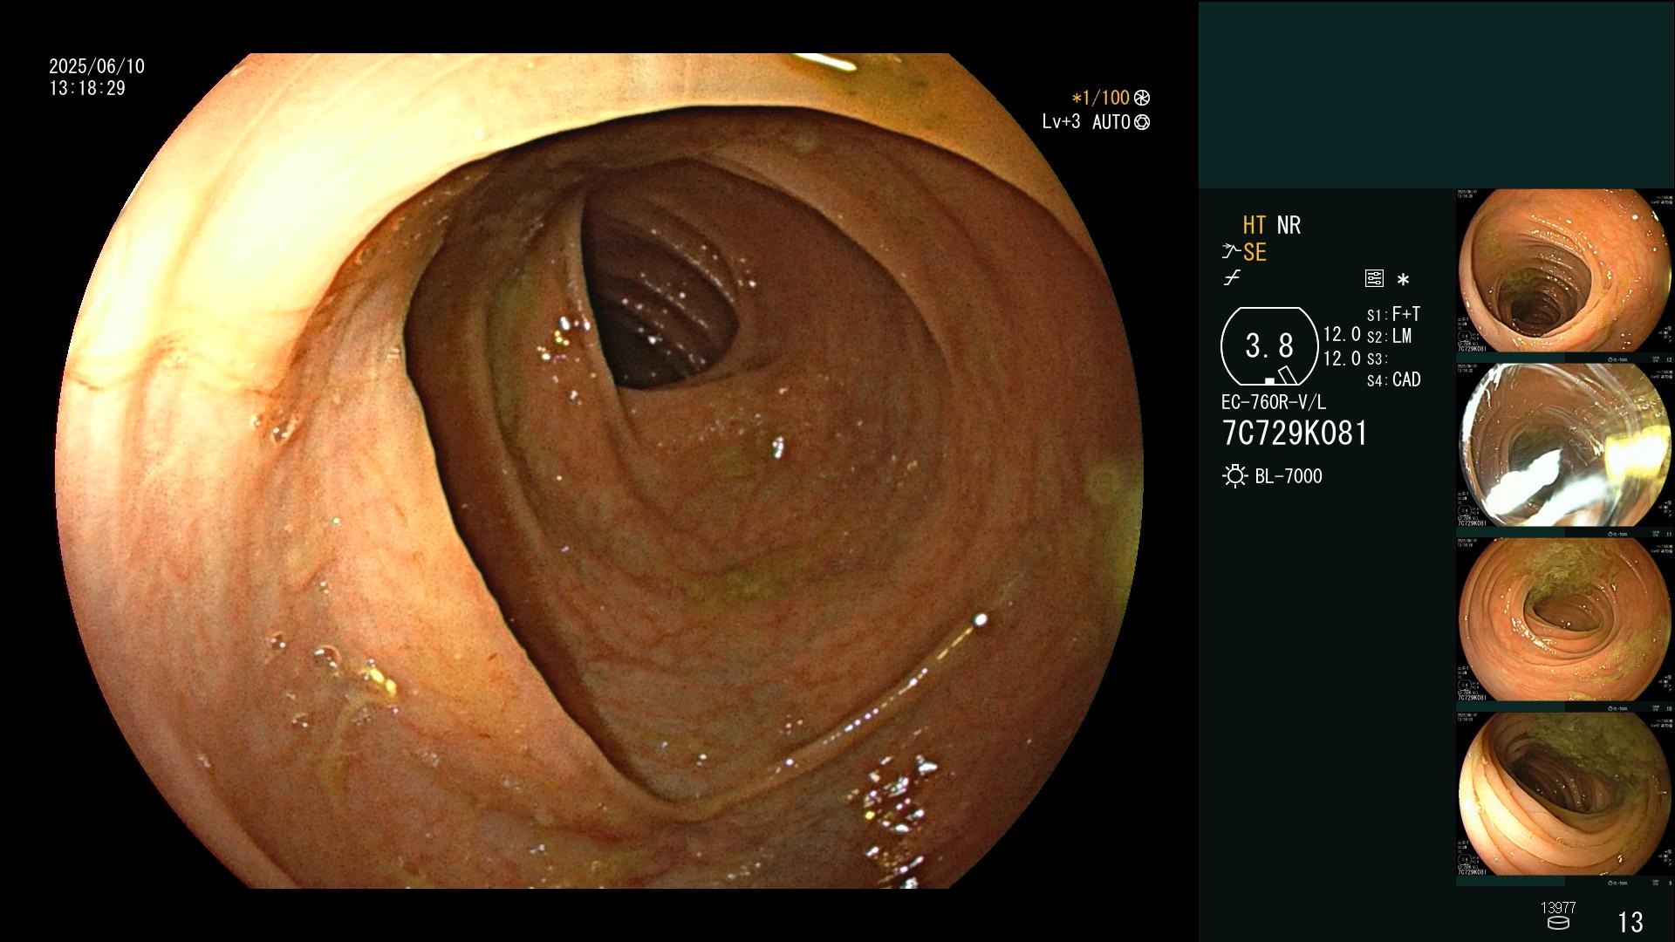Click the image counter 13
This screenshot has height=942, width=1675.
click(x=1631, y=922)
